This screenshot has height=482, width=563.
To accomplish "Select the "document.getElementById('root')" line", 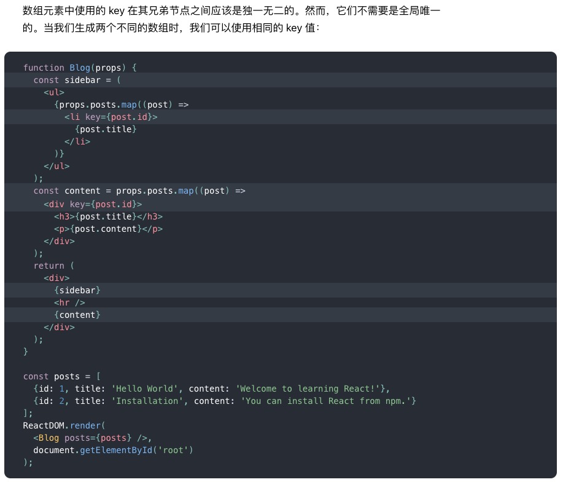I will 113,450.
